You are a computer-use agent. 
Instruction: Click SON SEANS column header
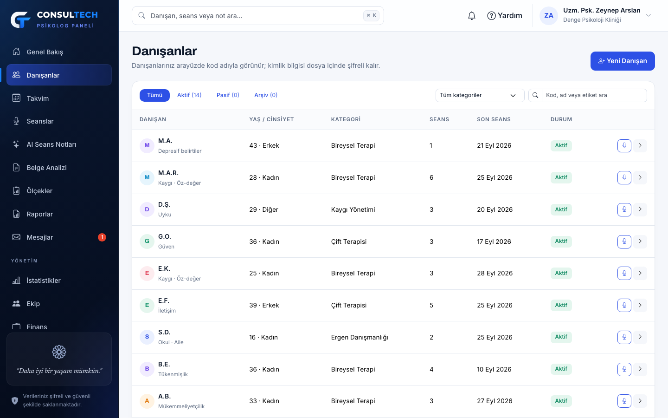point(494,119)
